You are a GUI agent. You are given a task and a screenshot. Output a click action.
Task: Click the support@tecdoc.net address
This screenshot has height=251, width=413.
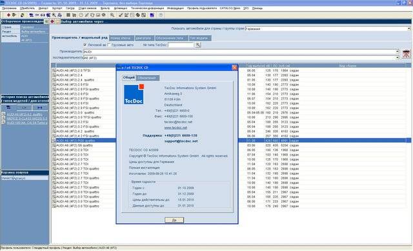tap(181, 141)
